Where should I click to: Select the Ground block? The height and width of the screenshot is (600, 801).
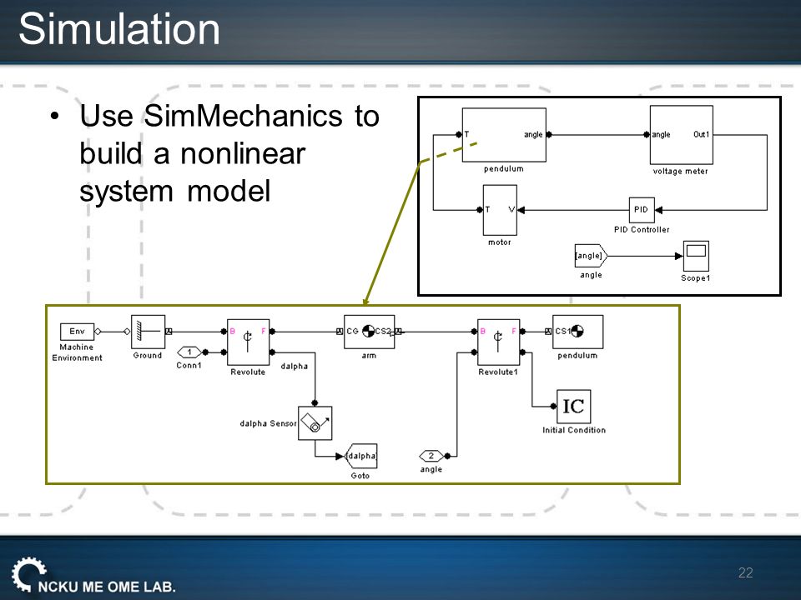tap(149, 332)
